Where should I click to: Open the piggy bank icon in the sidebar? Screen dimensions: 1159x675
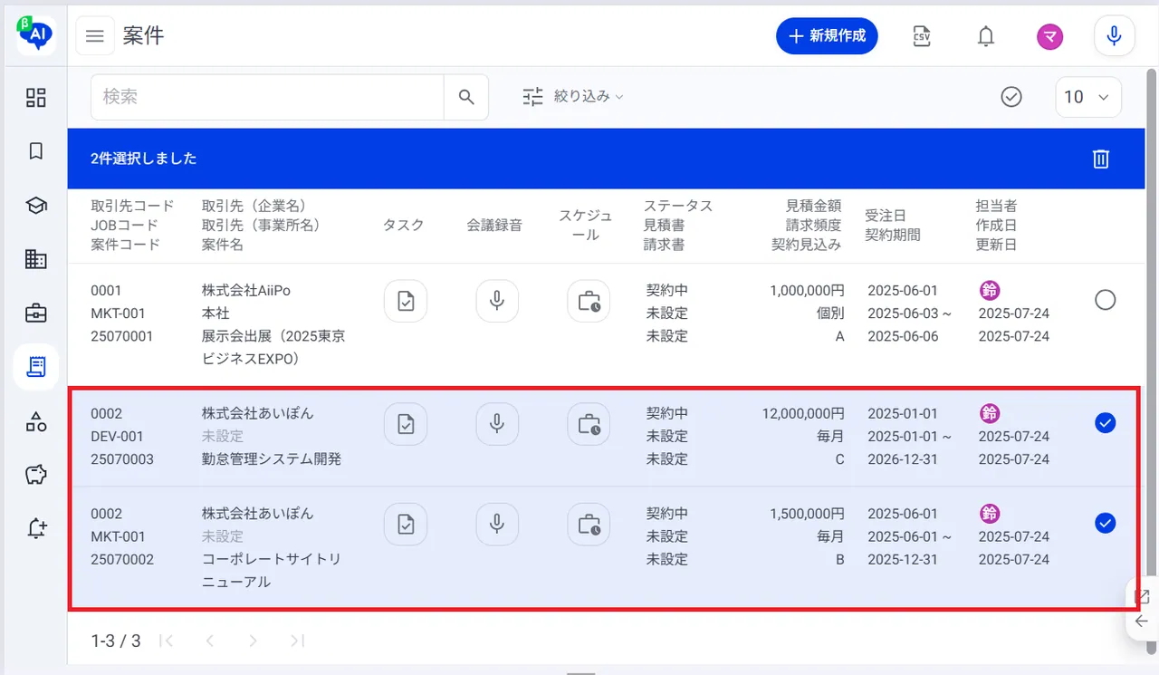(36, 475)
